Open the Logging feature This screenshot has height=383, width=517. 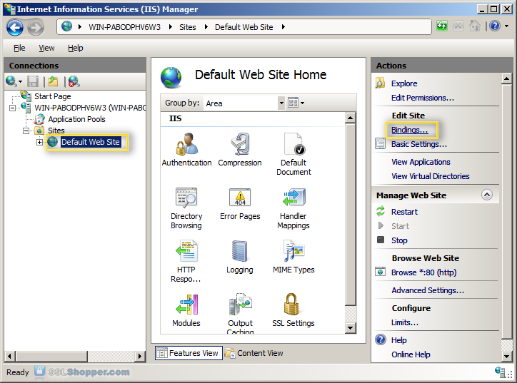(x=240, y=257)
